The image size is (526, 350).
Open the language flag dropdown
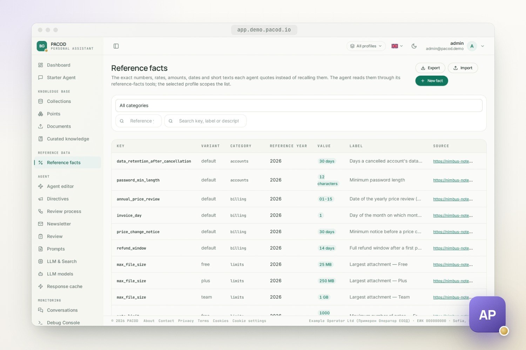click(x=397, y=46)
